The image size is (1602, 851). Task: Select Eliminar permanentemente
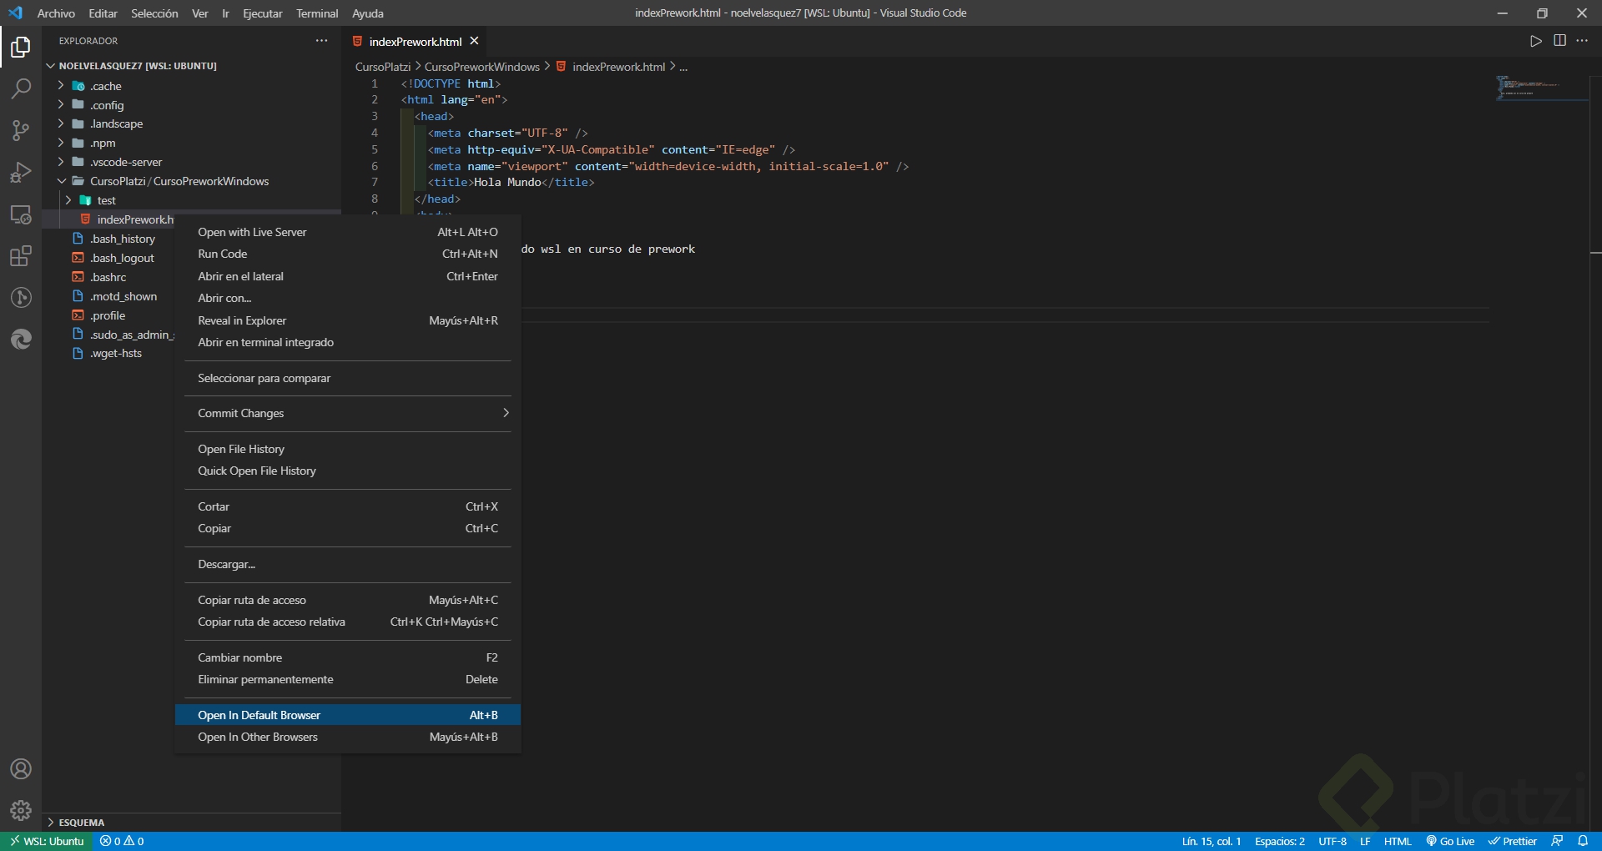348,679
